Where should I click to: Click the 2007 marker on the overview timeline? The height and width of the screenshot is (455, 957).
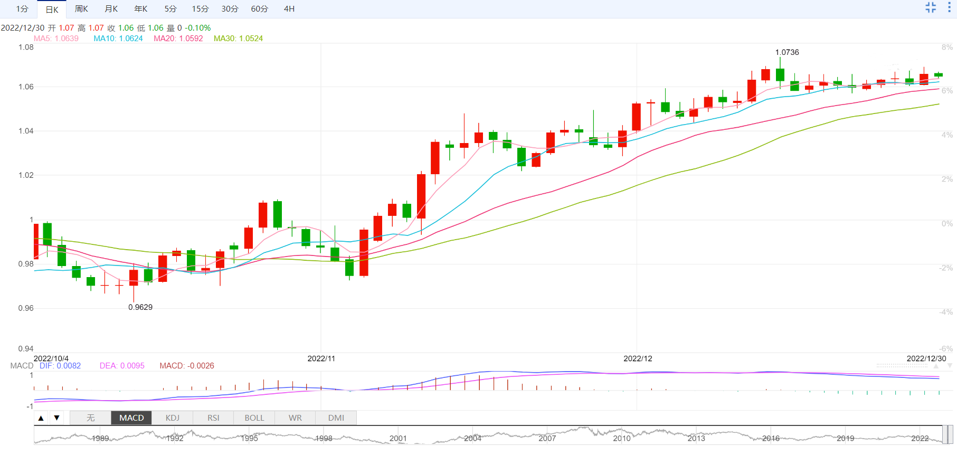[x=547, y=439]
